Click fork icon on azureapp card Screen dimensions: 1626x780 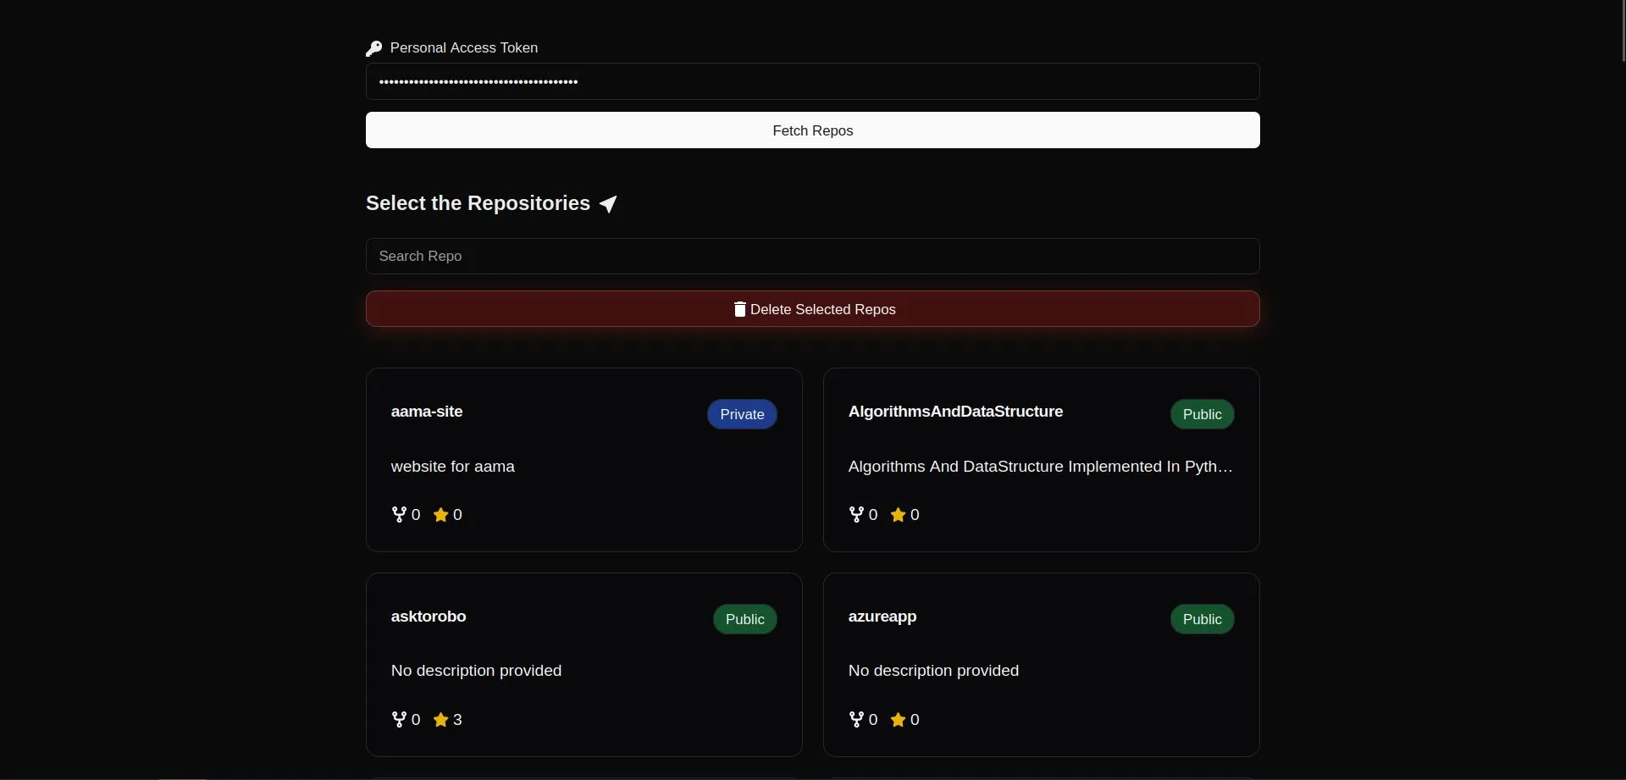[x=856, y=719]
